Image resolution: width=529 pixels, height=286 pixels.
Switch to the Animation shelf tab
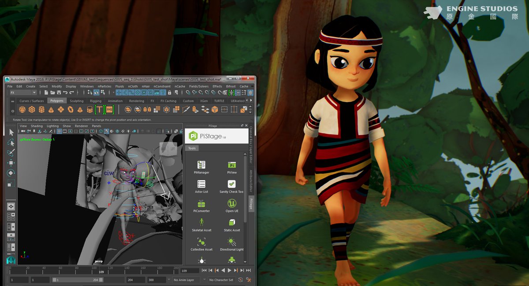[x=115, y=101]
